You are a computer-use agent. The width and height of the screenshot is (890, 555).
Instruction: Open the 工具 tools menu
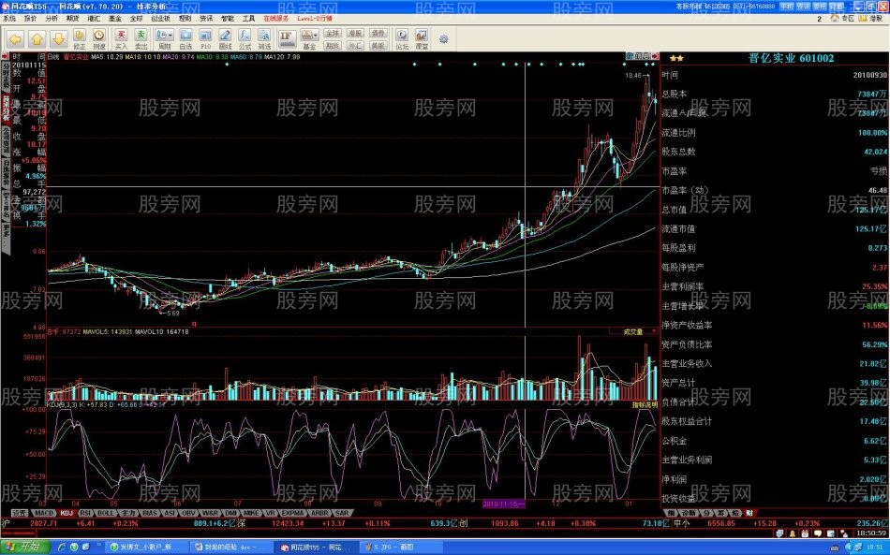248,19
